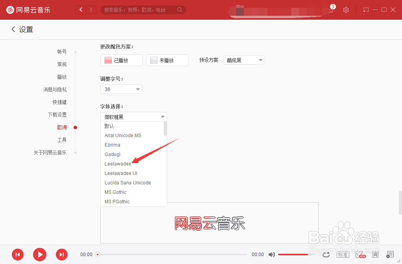Open 下载设置 settings section

pyautogui.click(x=57, y=115)
